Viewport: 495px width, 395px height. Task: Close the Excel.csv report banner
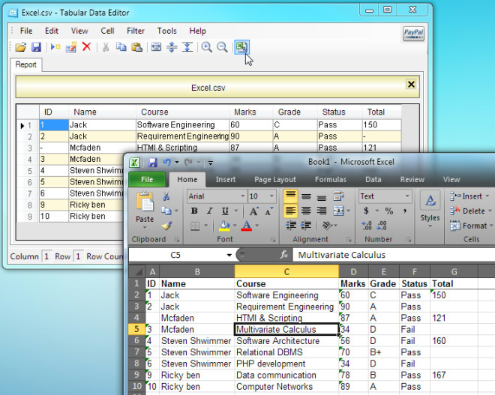coord(411,84)
